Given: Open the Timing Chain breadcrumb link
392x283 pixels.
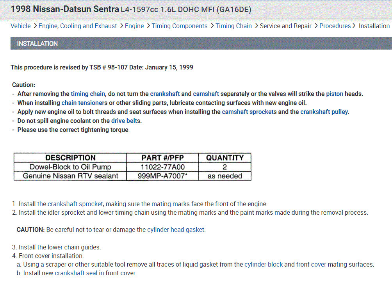Looking at the screenshot, I should pyautogui.click(x=233, y=26).
